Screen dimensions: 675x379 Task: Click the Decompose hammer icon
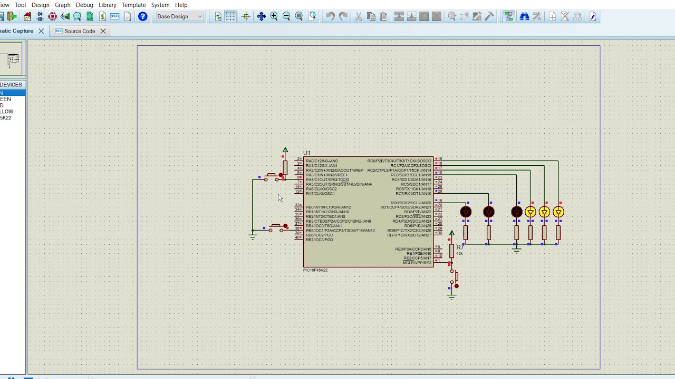pos(489,16)
